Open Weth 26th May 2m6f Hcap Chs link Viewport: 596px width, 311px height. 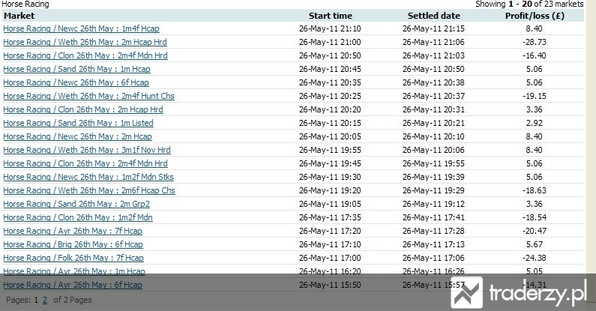[x=89, y=190]
